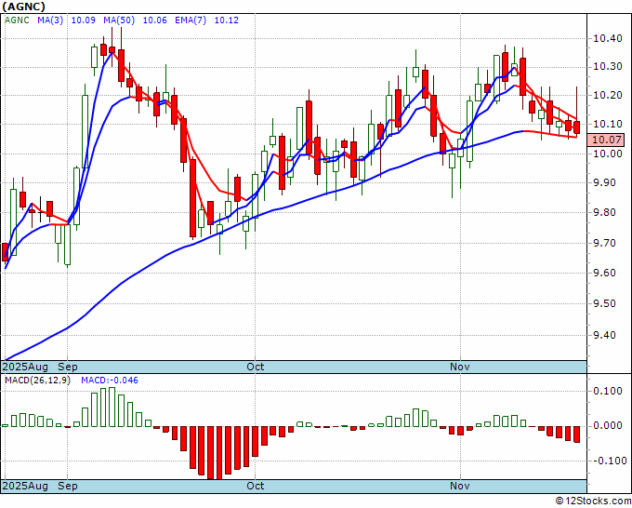Click the Nov label on price chart axis

[460, 367]
